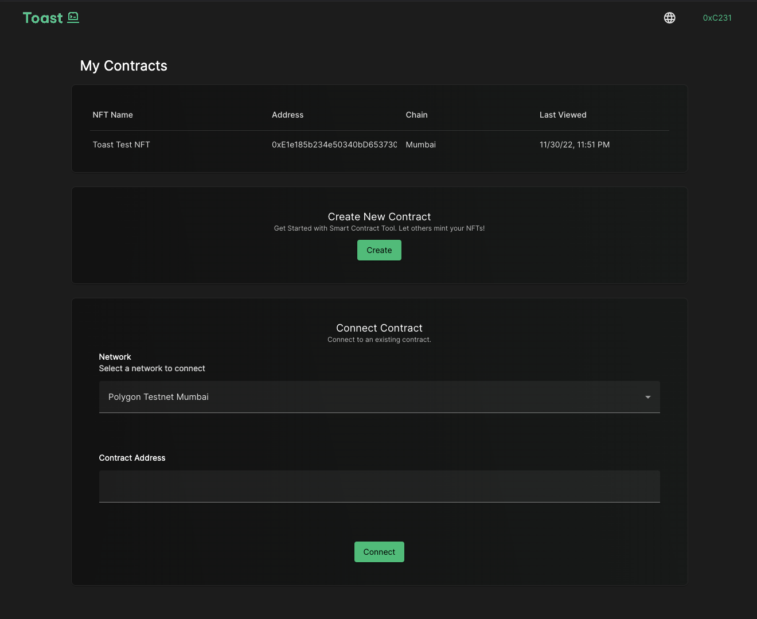Click the Create New Contract title
This screenshot has width=757, height=619.
tap(379, 217)
